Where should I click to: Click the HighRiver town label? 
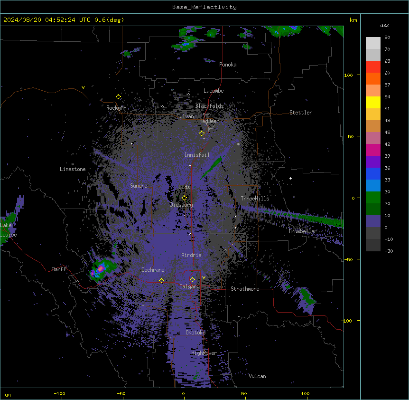(204, 353)
